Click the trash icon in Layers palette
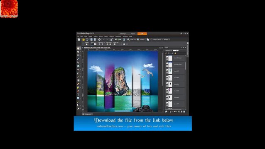Image resolution: width=265 pixels, height=149 pixels. pos(182,112)
